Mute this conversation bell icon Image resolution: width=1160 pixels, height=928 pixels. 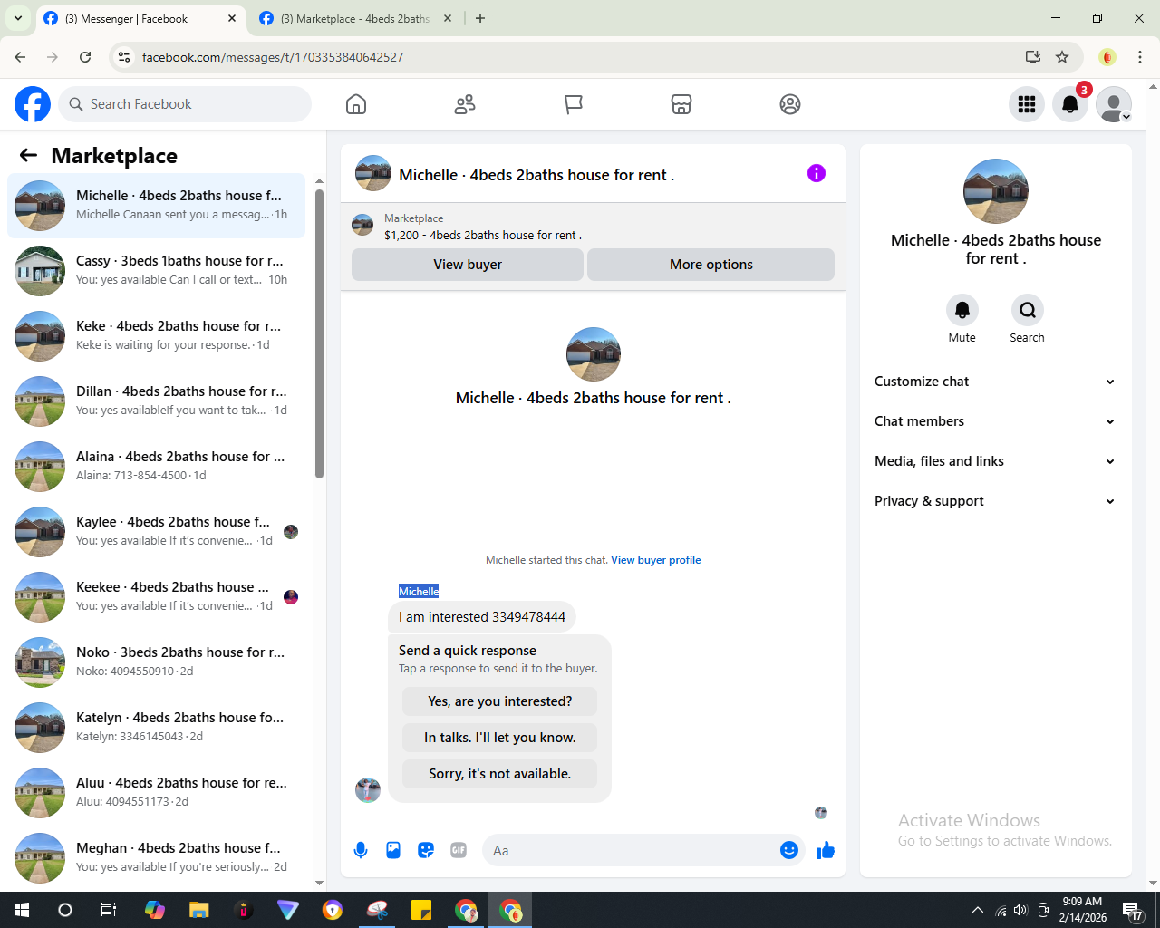point(962,310)
